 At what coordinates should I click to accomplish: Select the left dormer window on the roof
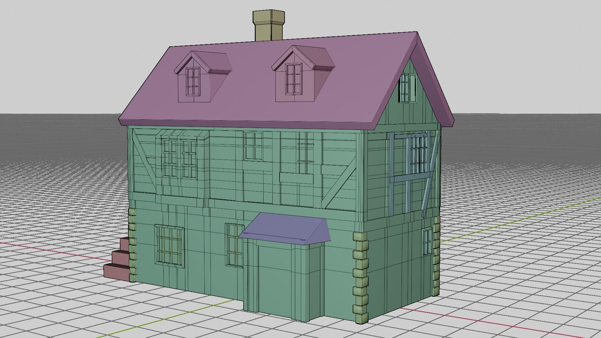coord(193,81)
